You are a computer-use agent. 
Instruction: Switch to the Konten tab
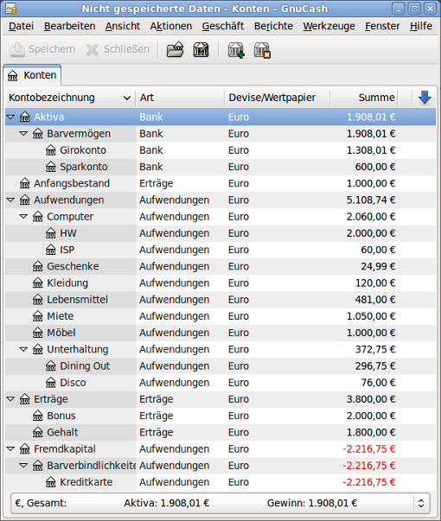click(x=32, y=75)
